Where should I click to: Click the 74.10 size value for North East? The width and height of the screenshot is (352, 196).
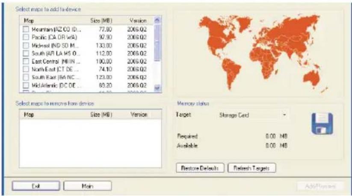tap(106, 69)
